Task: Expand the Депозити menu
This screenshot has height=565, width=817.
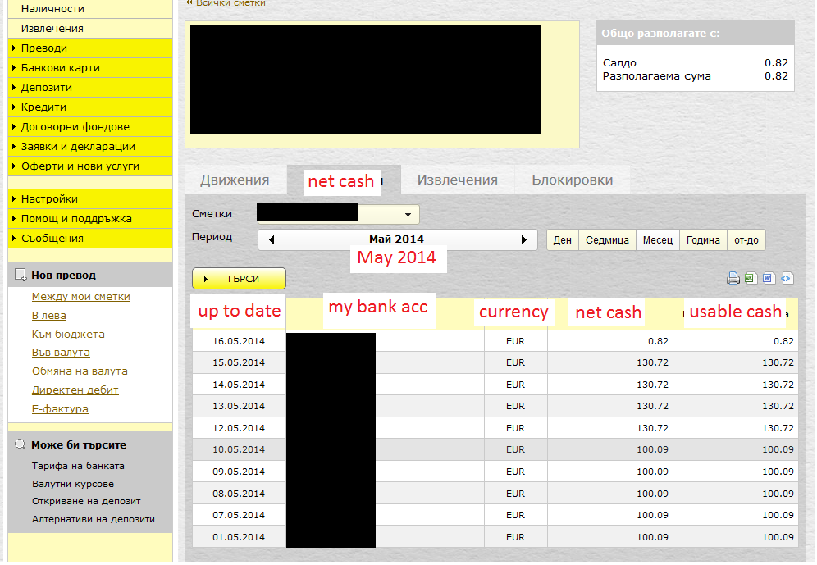Action: tap(90, 88)
